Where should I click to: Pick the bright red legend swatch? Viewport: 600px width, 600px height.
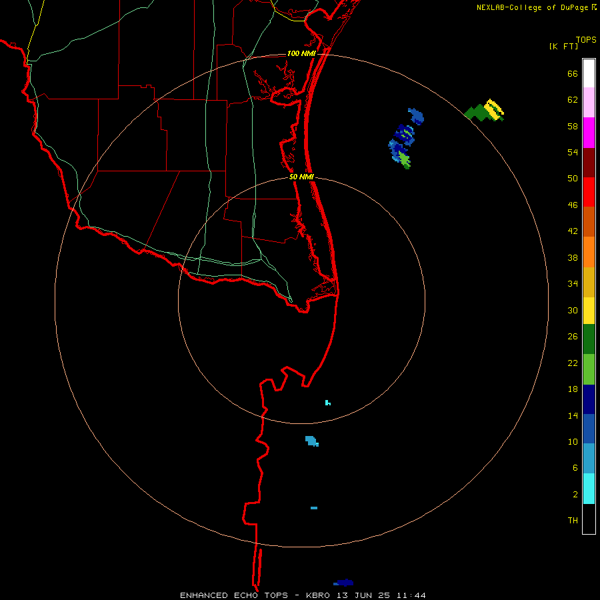pyautogui.click(x=589, y=192)
